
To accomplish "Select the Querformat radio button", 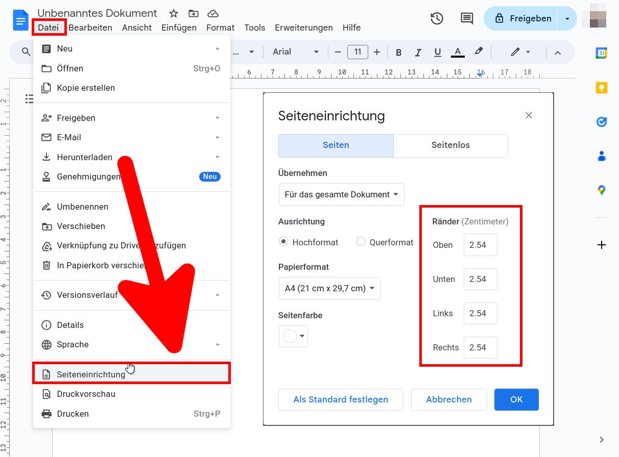I will (x=361, y=242).
